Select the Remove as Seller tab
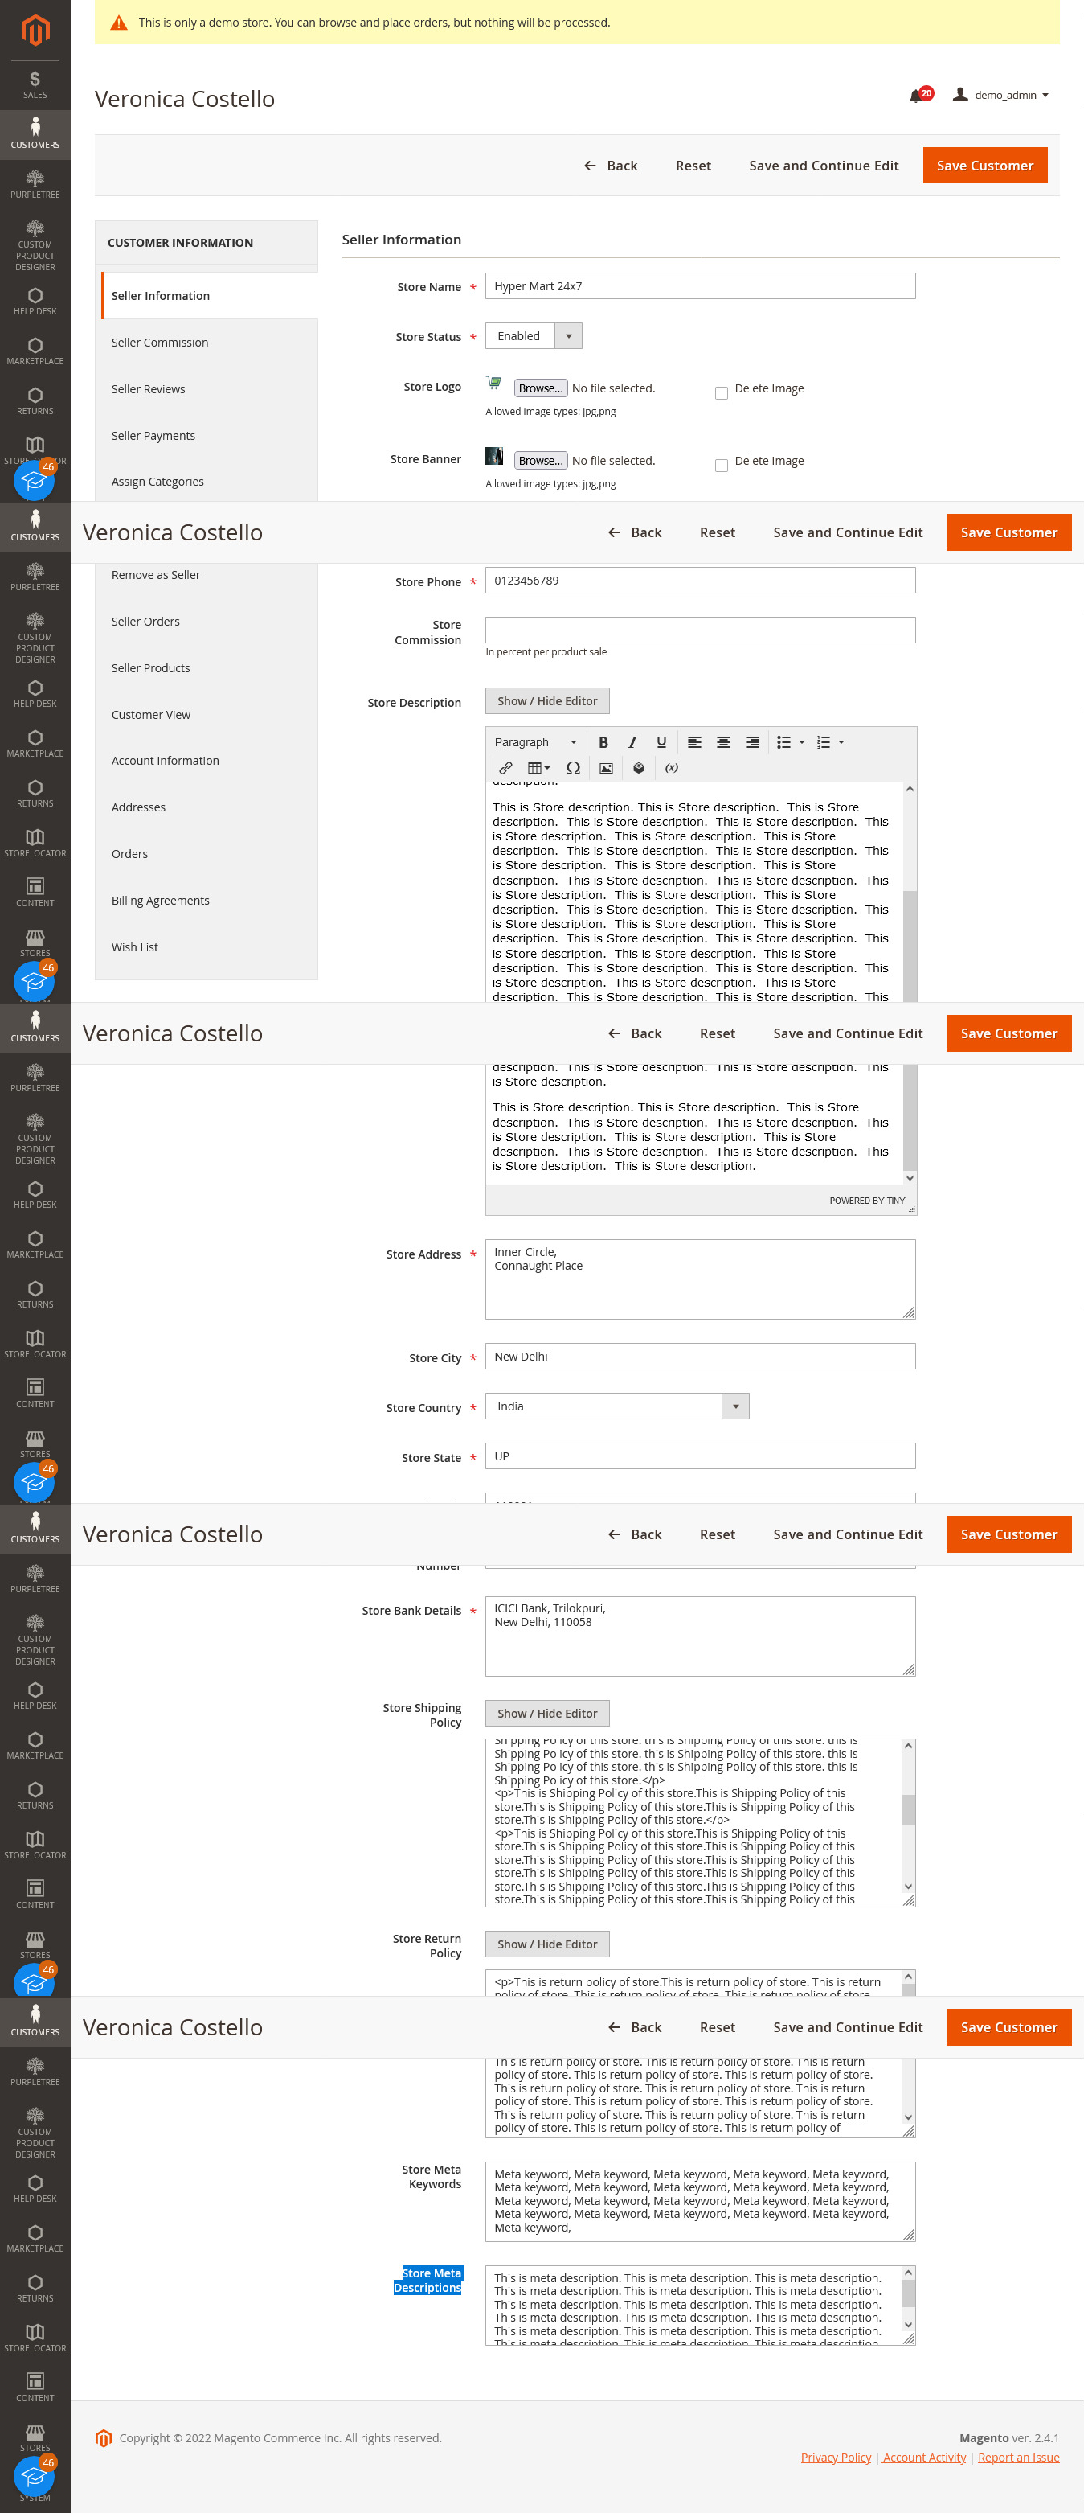1084x2513 pixels. point(207,575)
